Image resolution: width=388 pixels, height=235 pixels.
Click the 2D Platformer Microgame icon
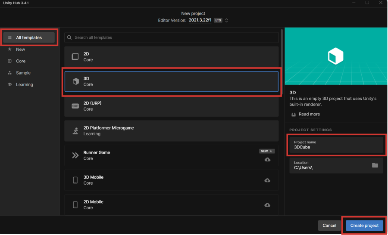click(75, 131)
